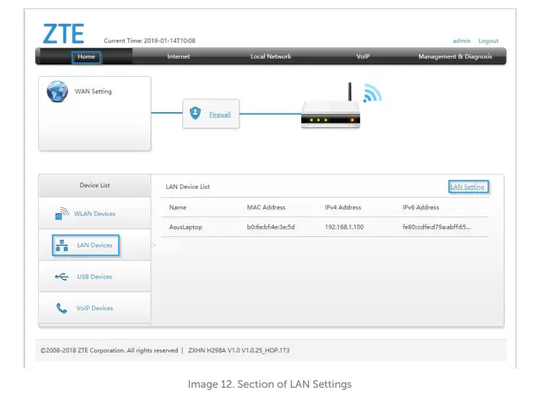537x402 pixels.
Task: Click the Firewall shield icon
Action: (x=195, y=113)
